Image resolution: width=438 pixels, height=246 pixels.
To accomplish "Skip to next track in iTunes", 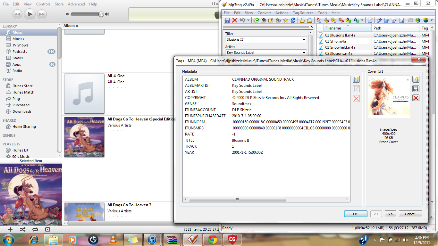I will [x=42, y=14].
